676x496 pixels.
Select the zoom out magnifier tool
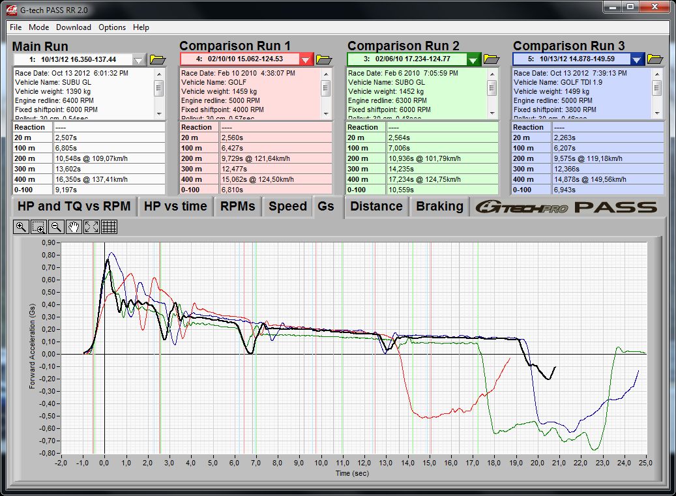coord(56,227)
